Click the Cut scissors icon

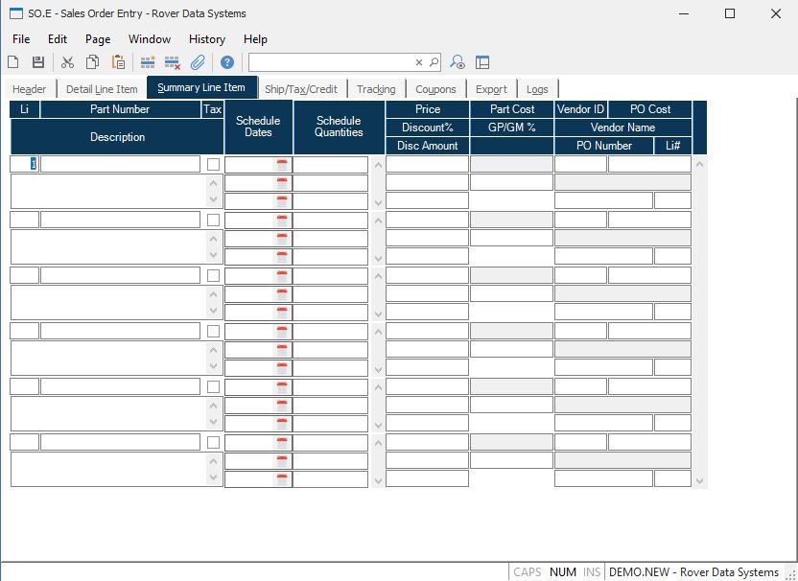(67, 62)
